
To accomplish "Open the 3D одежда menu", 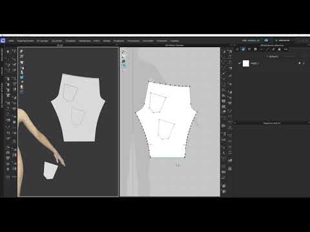I will (x=43, y=41).
